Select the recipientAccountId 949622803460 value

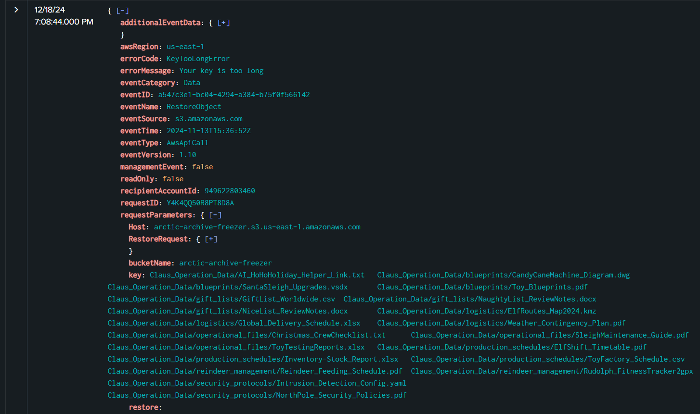pyautogui.click(x=230, y=191)
